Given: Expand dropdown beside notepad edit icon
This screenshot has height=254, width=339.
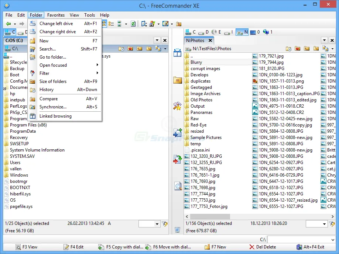Looking at the screenshot, I should pyautogui.click(x=172, y=24).
